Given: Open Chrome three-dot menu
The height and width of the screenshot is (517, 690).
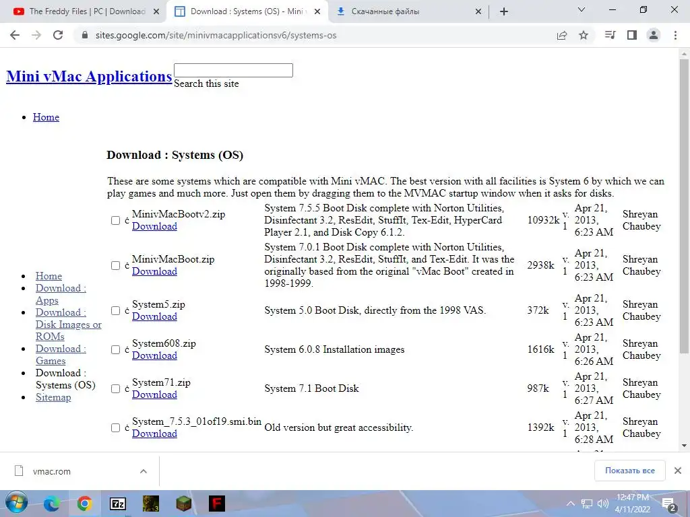Looking at the screenshot, I should coord(675,35).
